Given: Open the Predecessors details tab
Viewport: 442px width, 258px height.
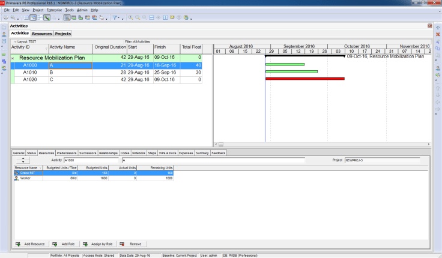Looking at the screenshot, I should point(67,153).
